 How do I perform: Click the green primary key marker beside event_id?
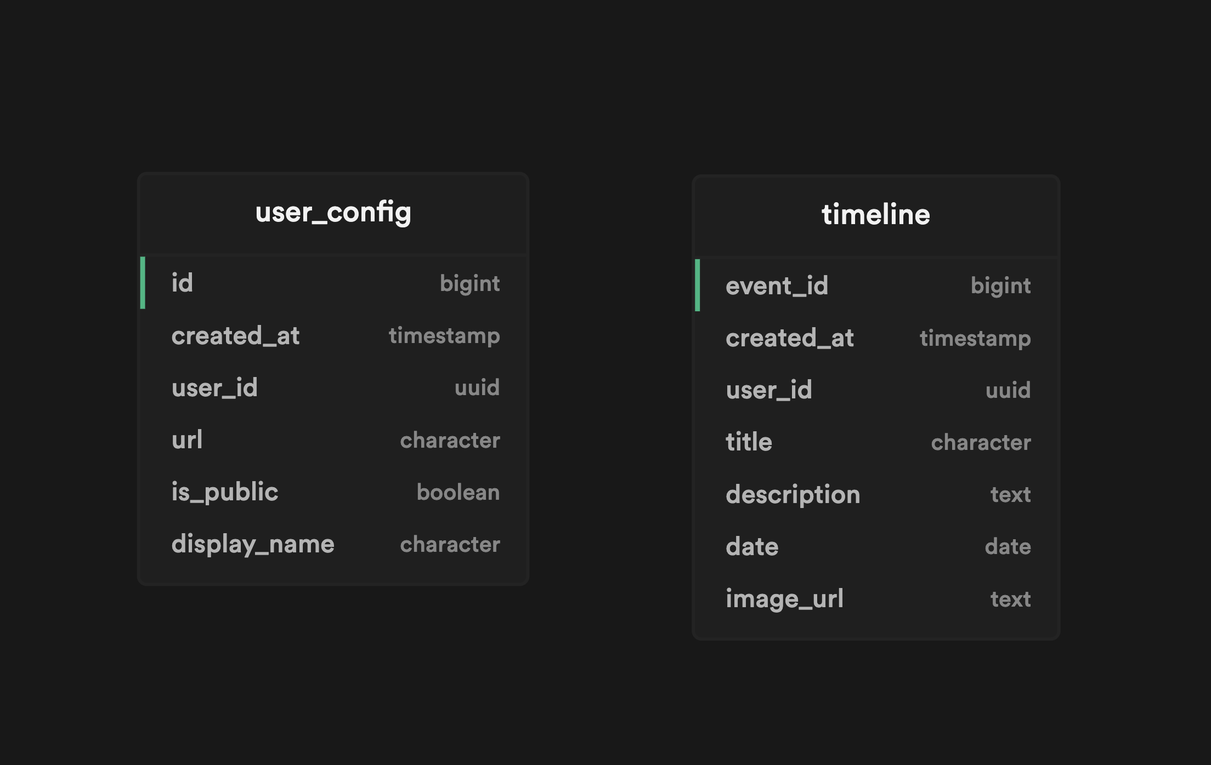coord(697,286)
